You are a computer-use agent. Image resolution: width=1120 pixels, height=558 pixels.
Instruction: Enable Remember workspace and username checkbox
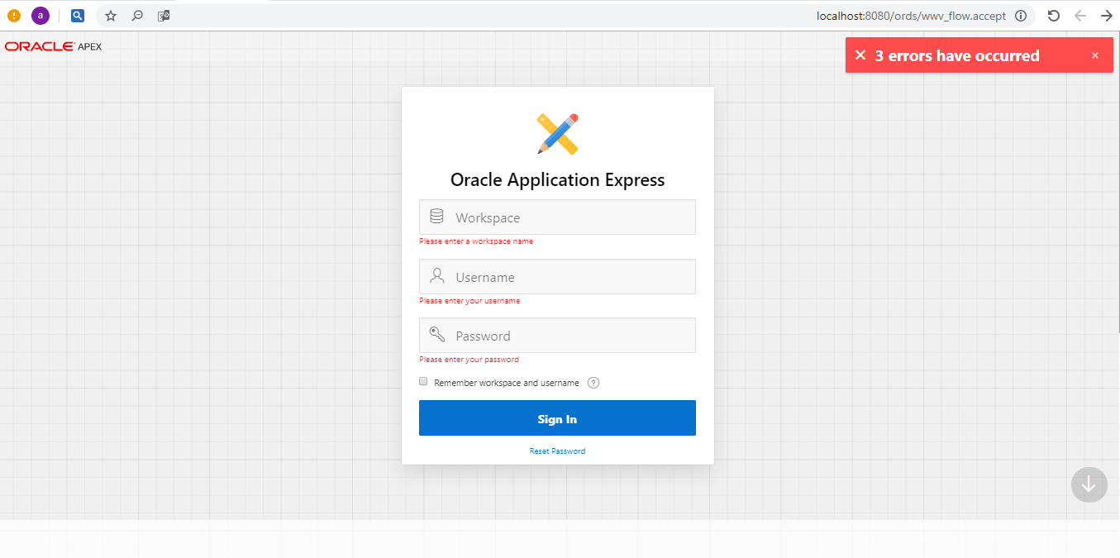point(423,382)
